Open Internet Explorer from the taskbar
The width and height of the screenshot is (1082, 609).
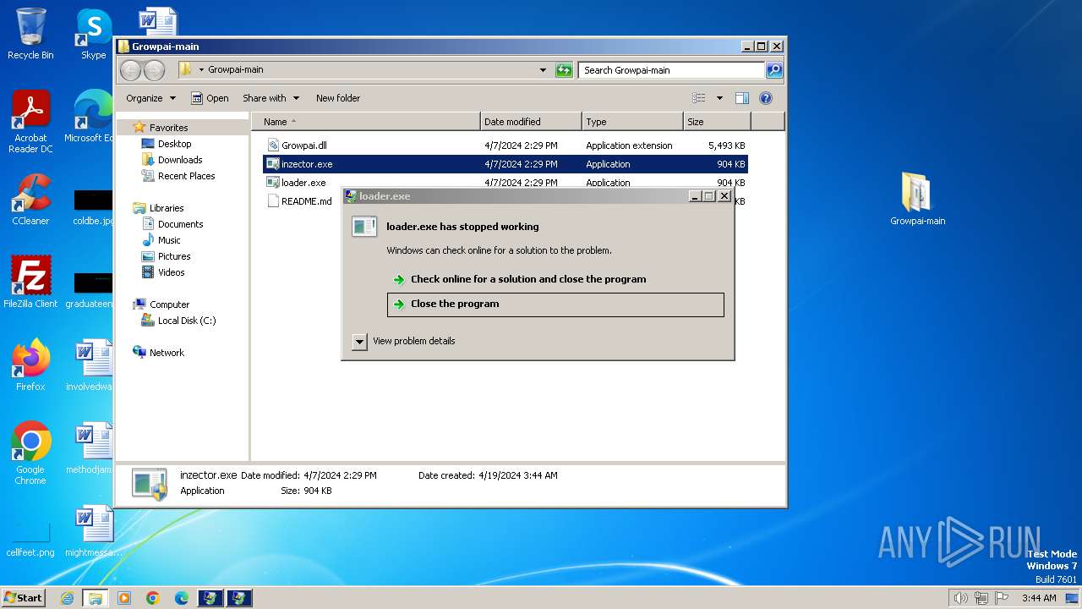tap(68, 598)
